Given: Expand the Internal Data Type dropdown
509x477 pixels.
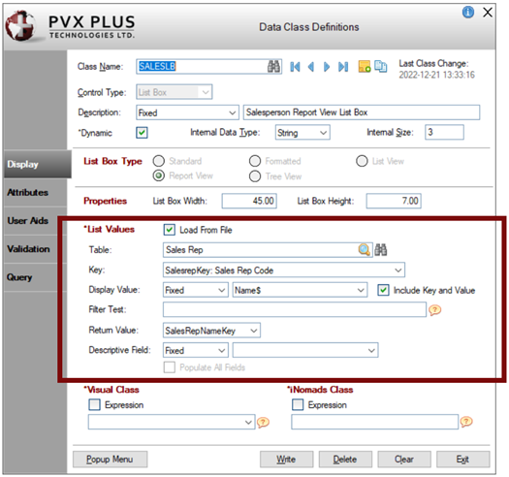Looking at the screenshot, I should click(x=323, y=133).
